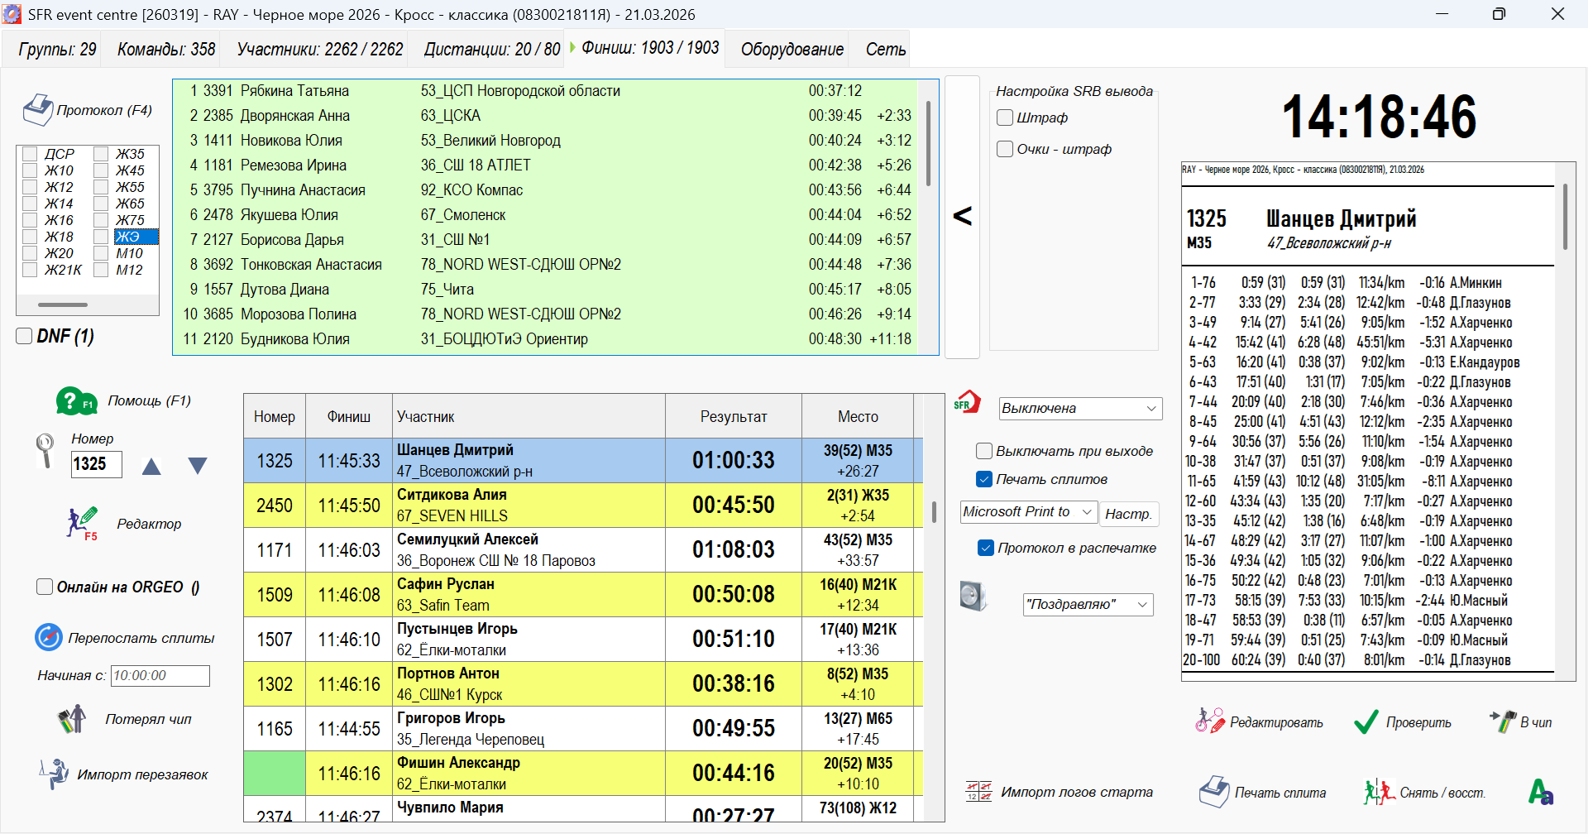The image size is (1588, 834).
Task: Click the Помощь (F1) help icon
Action: 76,401
